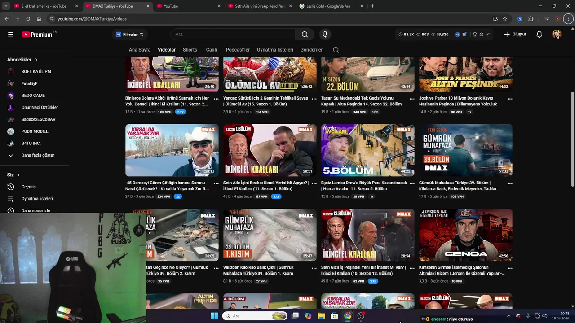Open Chrome extensions puzzle icon
This screenshot has height=323, width=575.
pyautogui.click(x=531, y=19)
